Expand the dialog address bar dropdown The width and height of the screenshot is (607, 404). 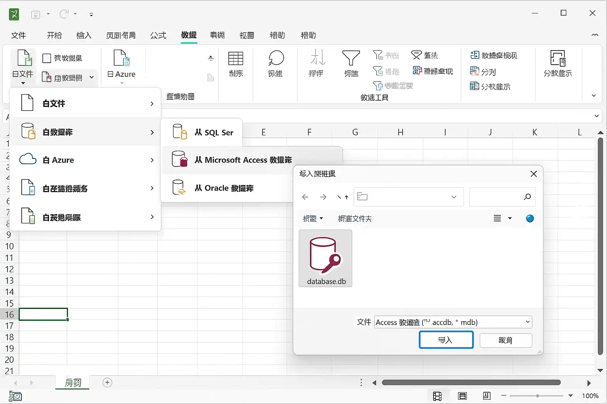point(454,197)
